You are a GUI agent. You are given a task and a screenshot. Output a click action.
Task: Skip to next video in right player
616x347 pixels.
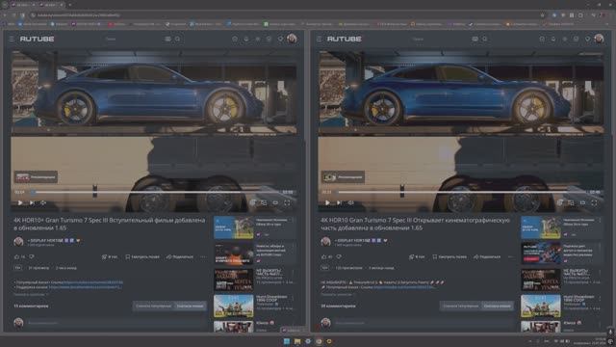[x=339, y=203]
